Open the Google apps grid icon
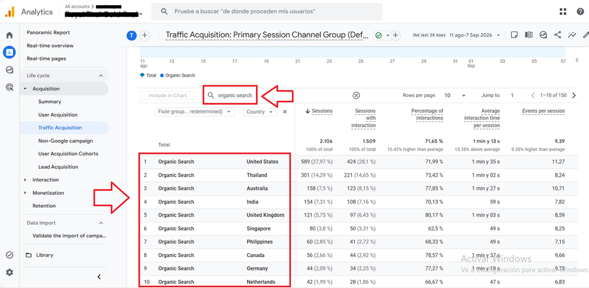This screenshot has height=288, width=589. [x=563, y=12]
